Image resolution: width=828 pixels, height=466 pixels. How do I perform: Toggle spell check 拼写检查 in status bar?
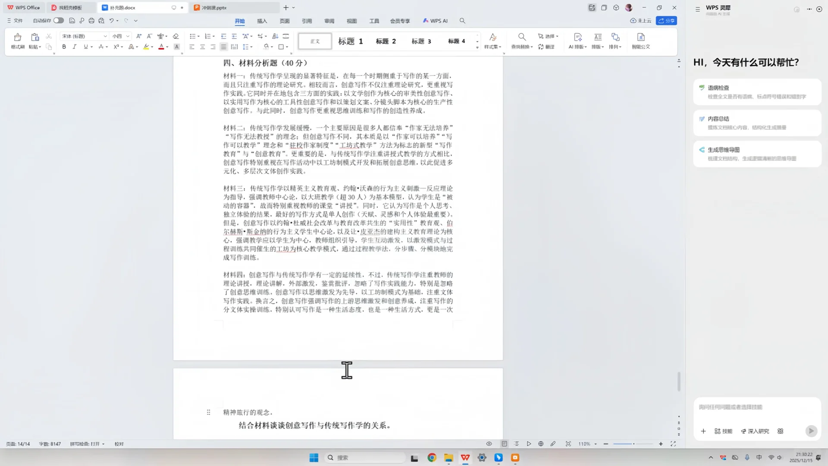(x=86, y=444)
